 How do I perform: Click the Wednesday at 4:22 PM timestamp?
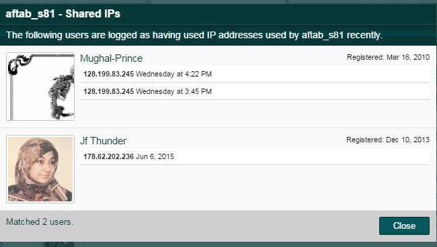[173, 74]
